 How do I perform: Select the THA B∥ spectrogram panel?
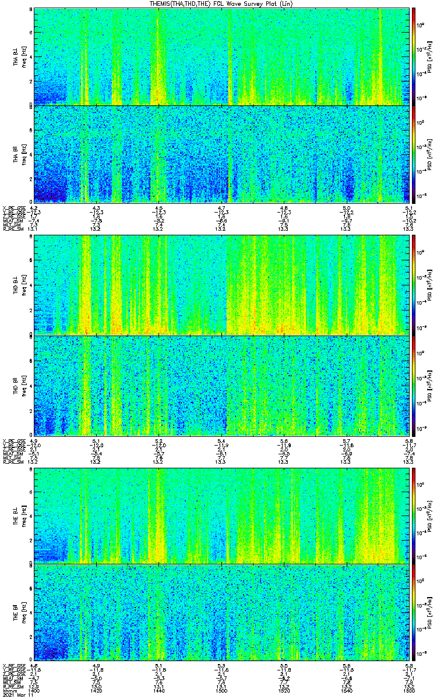coord(220,154)
